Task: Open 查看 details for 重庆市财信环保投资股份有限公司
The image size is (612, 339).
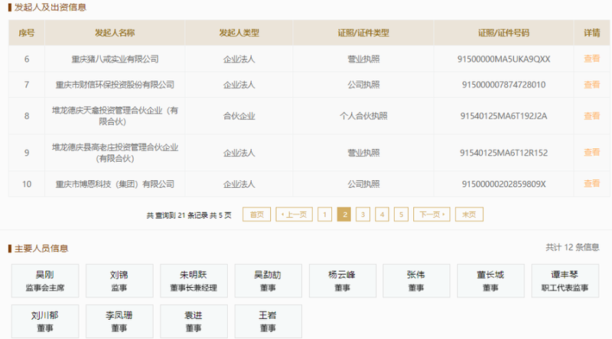Action: [x=591, y=85]
